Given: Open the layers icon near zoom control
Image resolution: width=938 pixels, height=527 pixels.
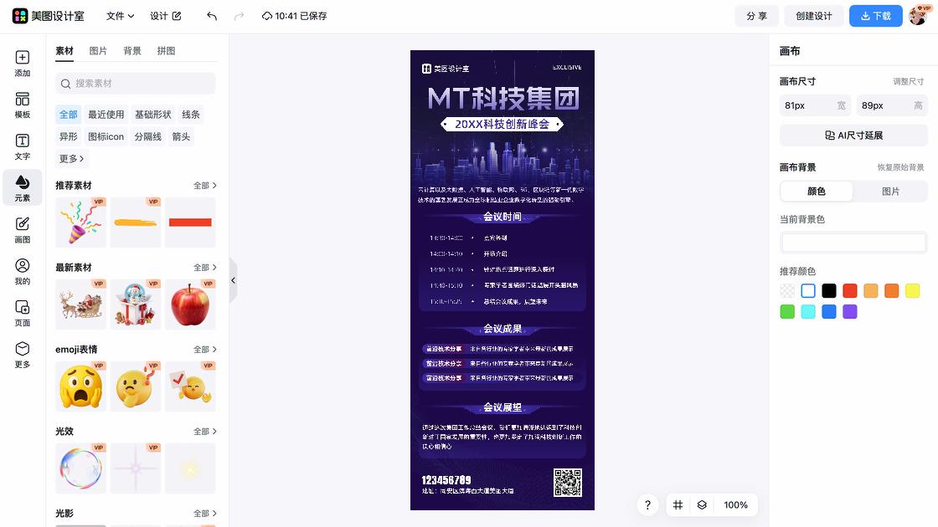Looking at the screenshot, I should (x=701, y=504).
